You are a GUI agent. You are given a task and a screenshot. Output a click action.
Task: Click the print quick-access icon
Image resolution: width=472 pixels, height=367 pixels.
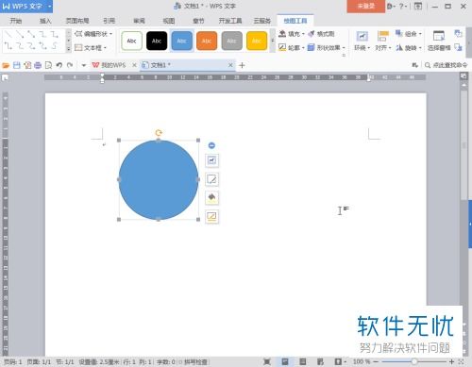coord(38,65)
